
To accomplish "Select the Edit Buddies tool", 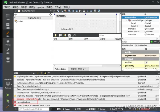I will pyautogui.click(x=65, y=11).
